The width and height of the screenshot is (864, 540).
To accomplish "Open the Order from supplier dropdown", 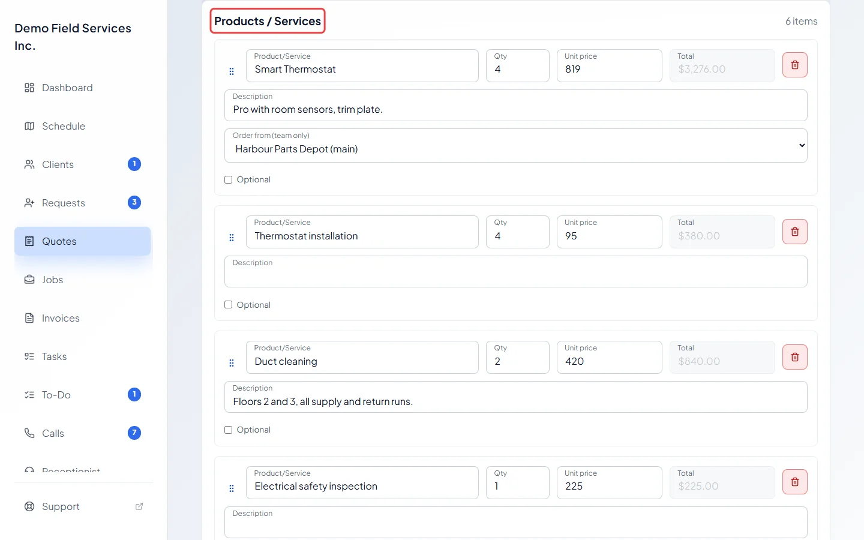I will tap(516, 145).
